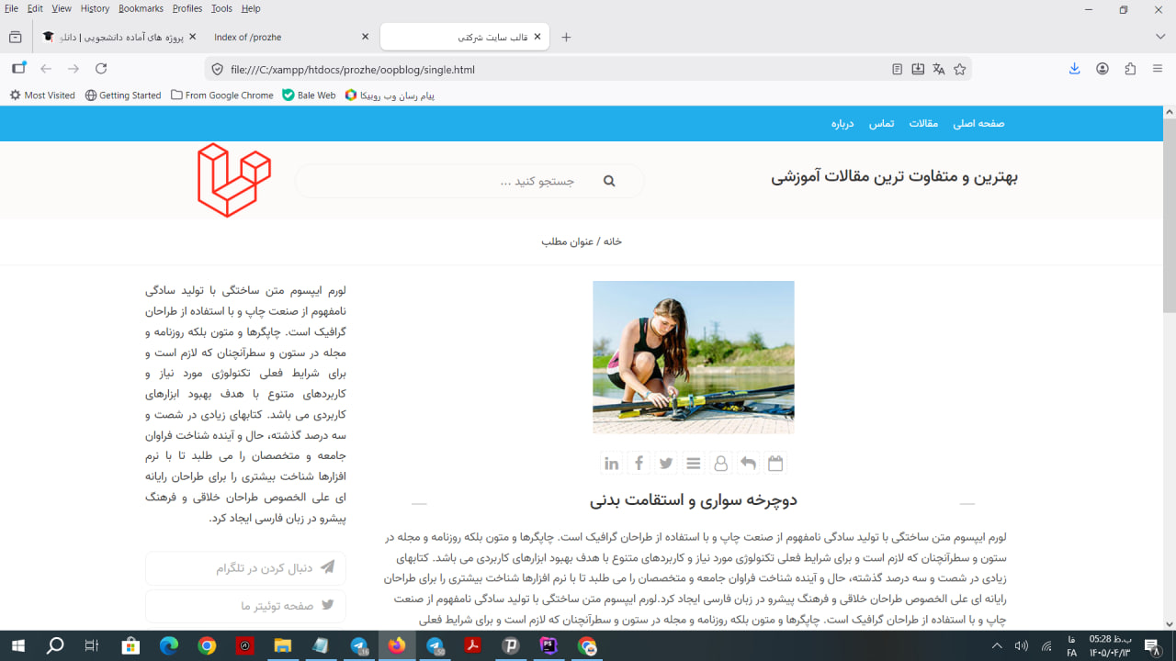Open the View menu

62,8
